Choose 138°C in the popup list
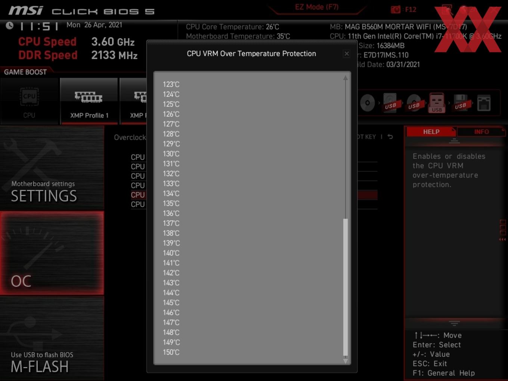Screen dimensions: 508x381 [x=171, y=233]
